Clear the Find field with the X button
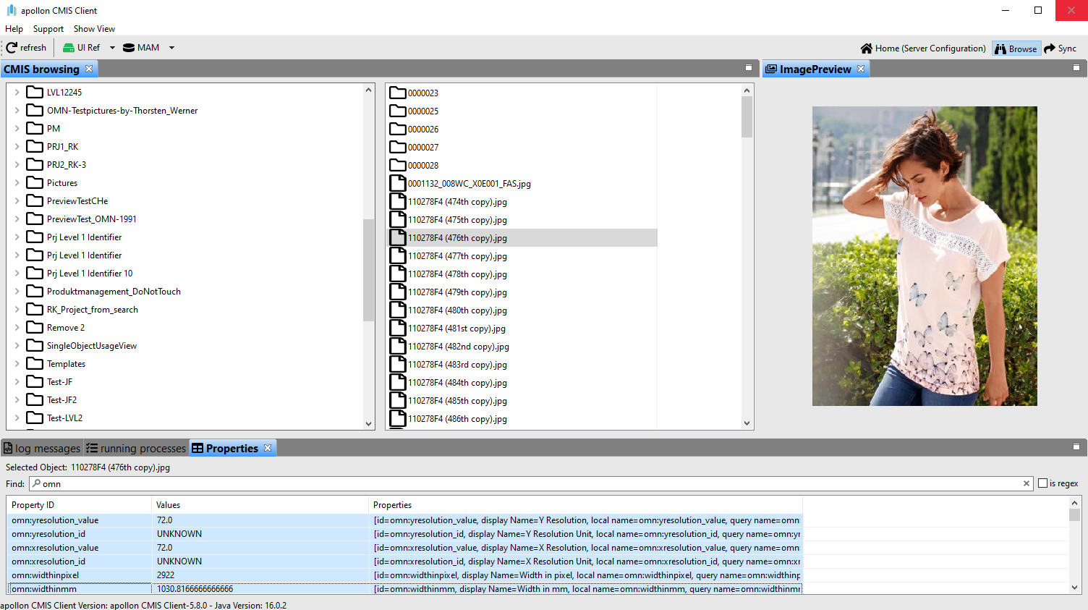Image resolution: width=1088 pixels, height=610 pixels. pos(1027,483)
